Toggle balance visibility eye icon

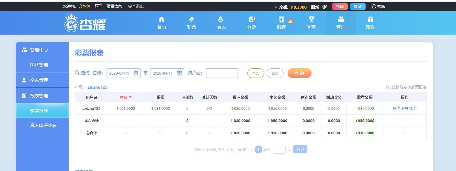click(x=324, y=7)
